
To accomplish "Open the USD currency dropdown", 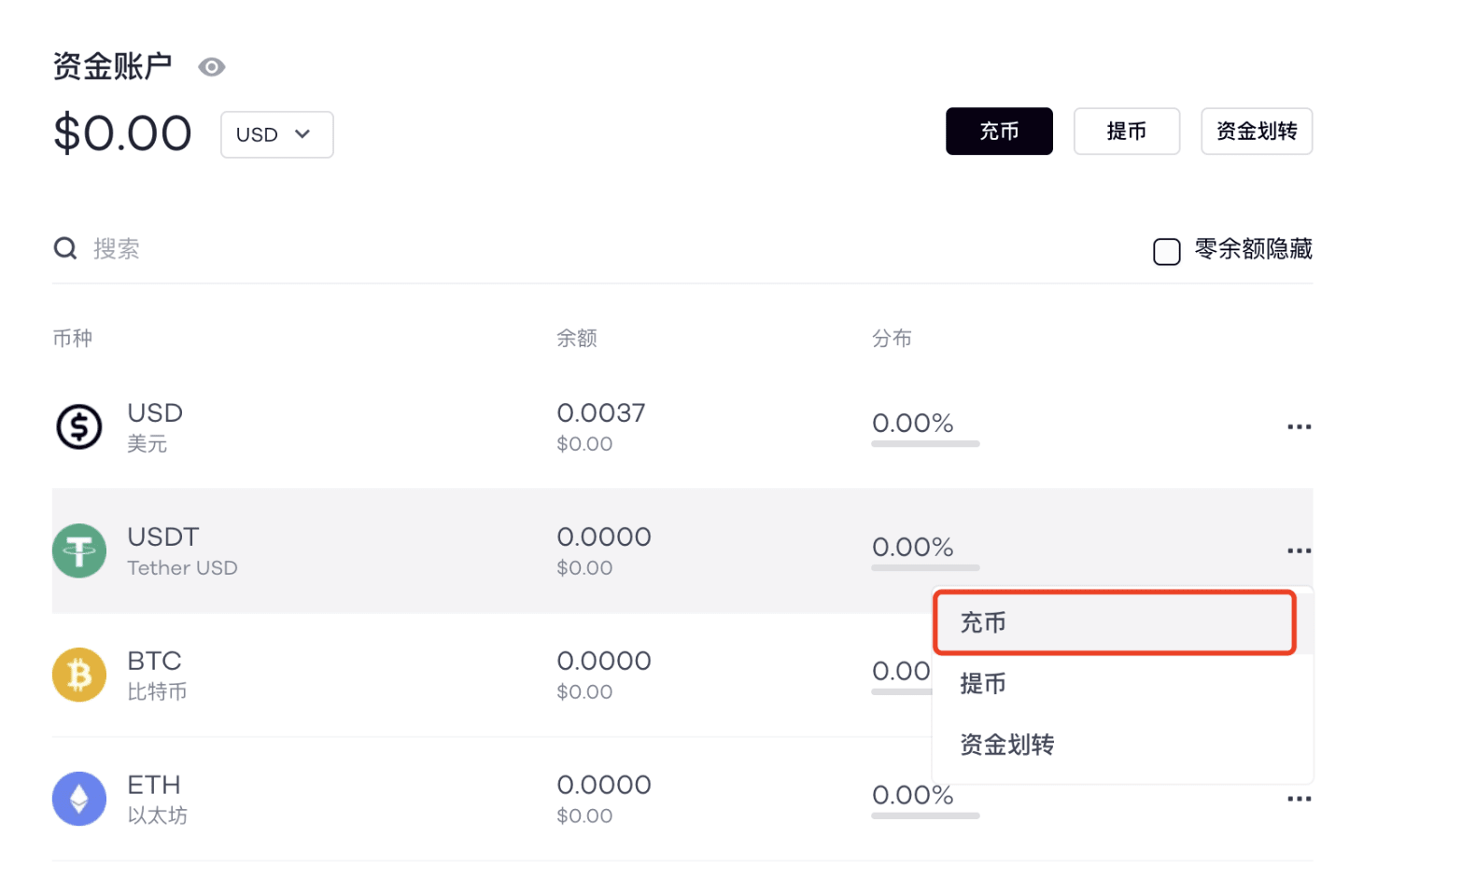I will click(x=277, y=134).
